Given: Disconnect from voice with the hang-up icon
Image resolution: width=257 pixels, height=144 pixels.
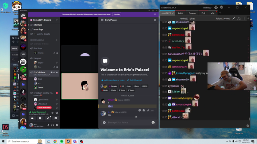Looking at the screenshot, I should click(x=57, y=113).
